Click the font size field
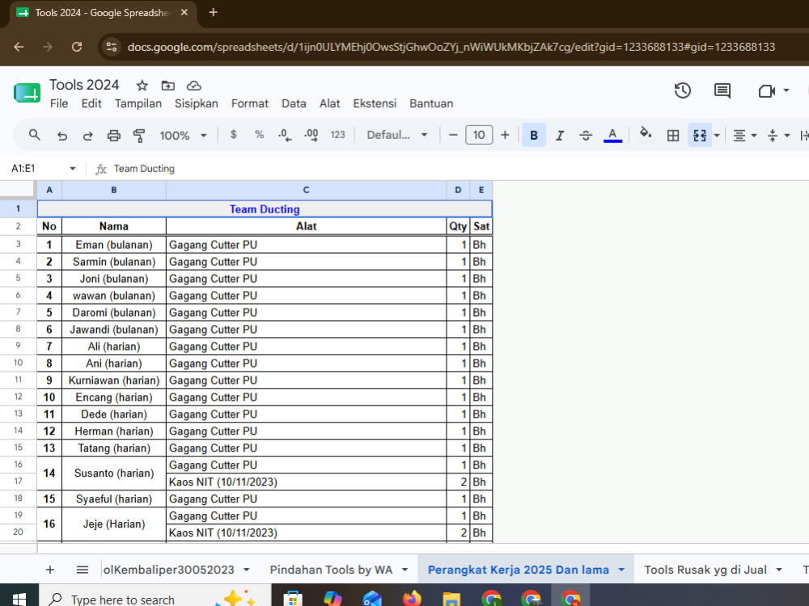The width and height of the screenshot is (809, 606). [479, 135]
